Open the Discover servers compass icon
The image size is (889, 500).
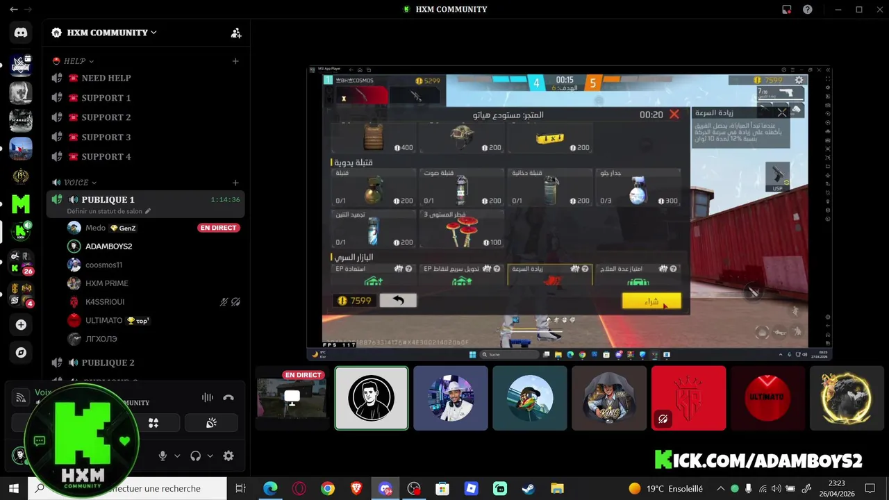point(21,353)
